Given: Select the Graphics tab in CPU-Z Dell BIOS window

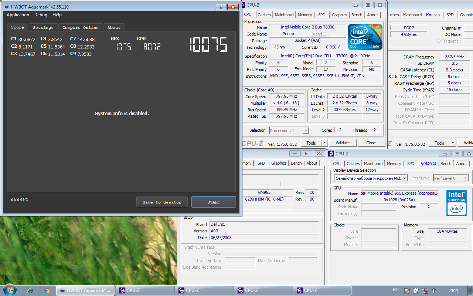Looking at the screenshot, I should [x=279, y=163].
